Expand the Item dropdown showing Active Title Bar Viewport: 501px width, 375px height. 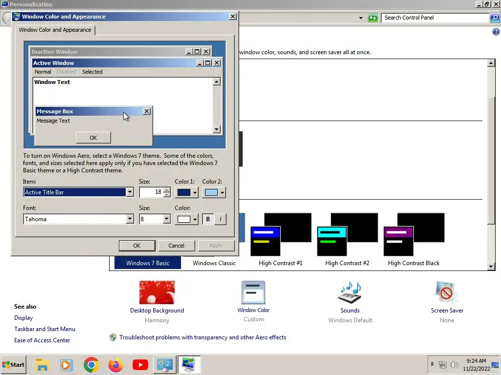click(130, 192)
